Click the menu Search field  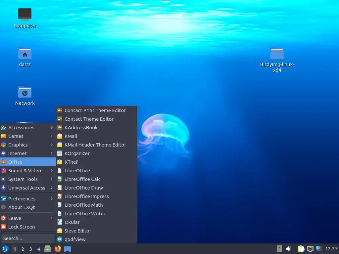pos(28,238)
